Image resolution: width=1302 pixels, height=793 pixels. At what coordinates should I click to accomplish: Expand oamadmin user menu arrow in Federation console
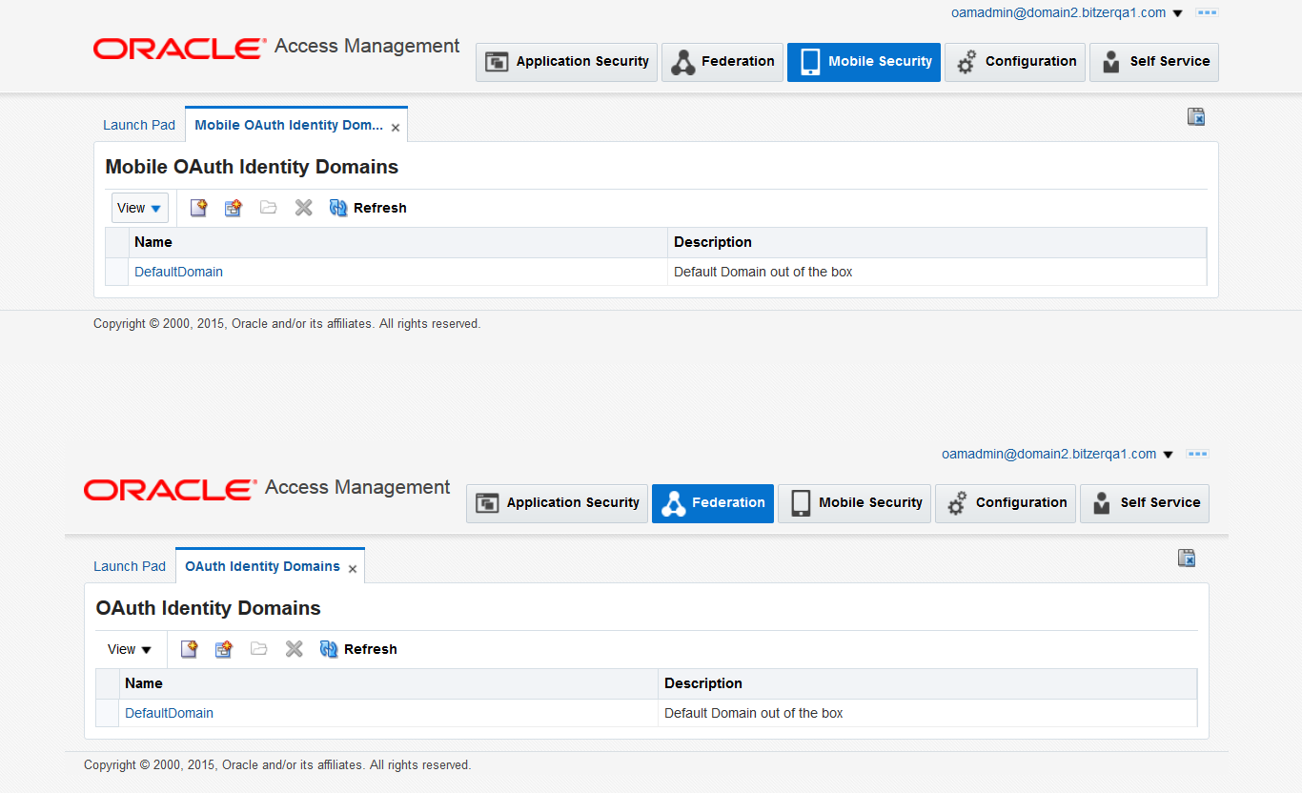(x=1168, y=455)
